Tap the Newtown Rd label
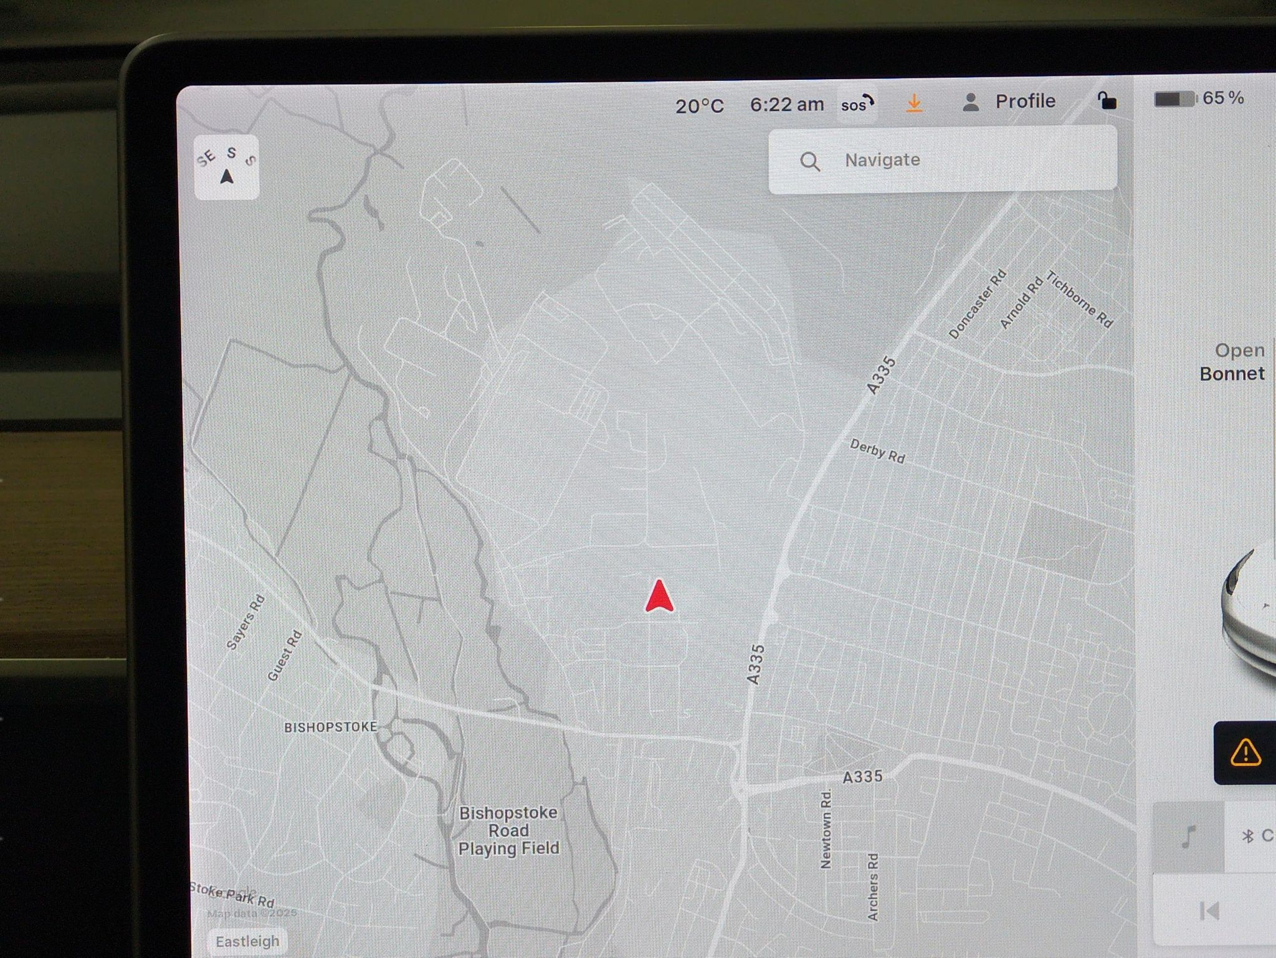1276x958 pixels. coord(826,830)
